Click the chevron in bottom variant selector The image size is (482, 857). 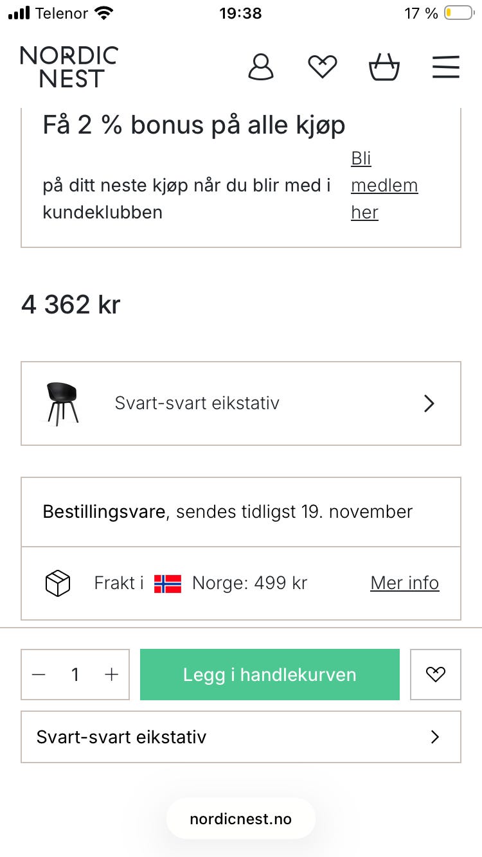point(435,737)
